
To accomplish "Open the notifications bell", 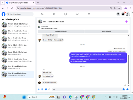I will pyautogui.click(x=123, y=14).
